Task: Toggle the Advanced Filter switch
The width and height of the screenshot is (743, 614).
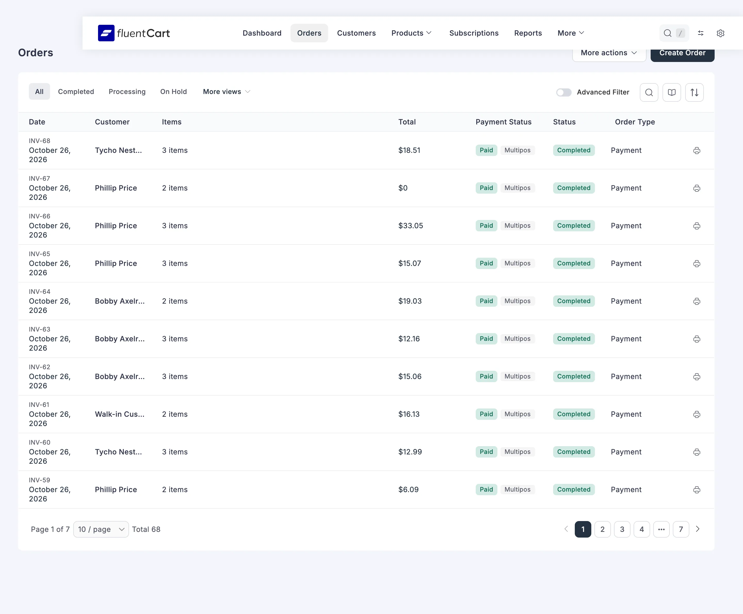Action: 563,92
